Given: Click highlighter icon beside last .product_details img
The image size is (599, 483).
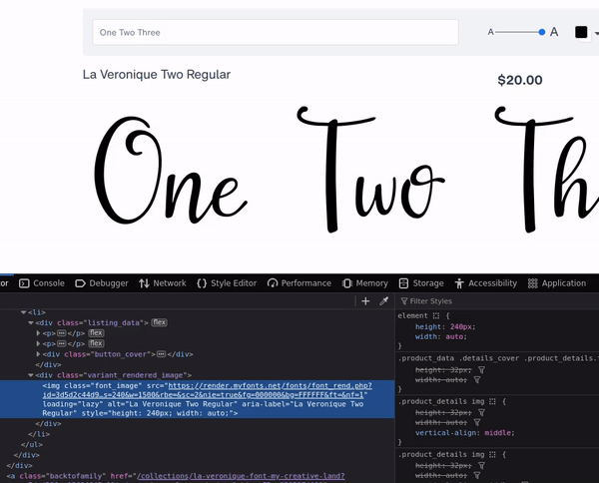Looking at the screenshot, I should tap(492, 455).
